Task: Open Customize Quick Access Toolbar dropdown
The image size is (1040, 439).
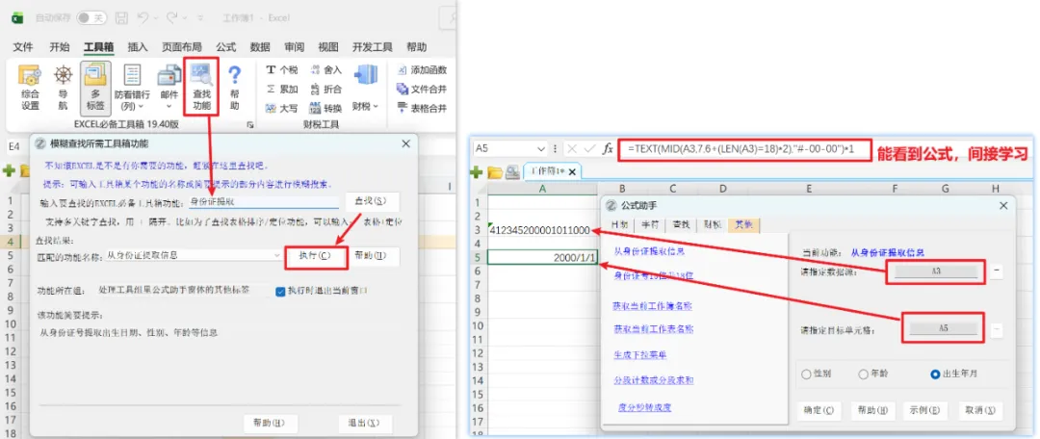Action: pyautogui.click(x=202, y=18)
